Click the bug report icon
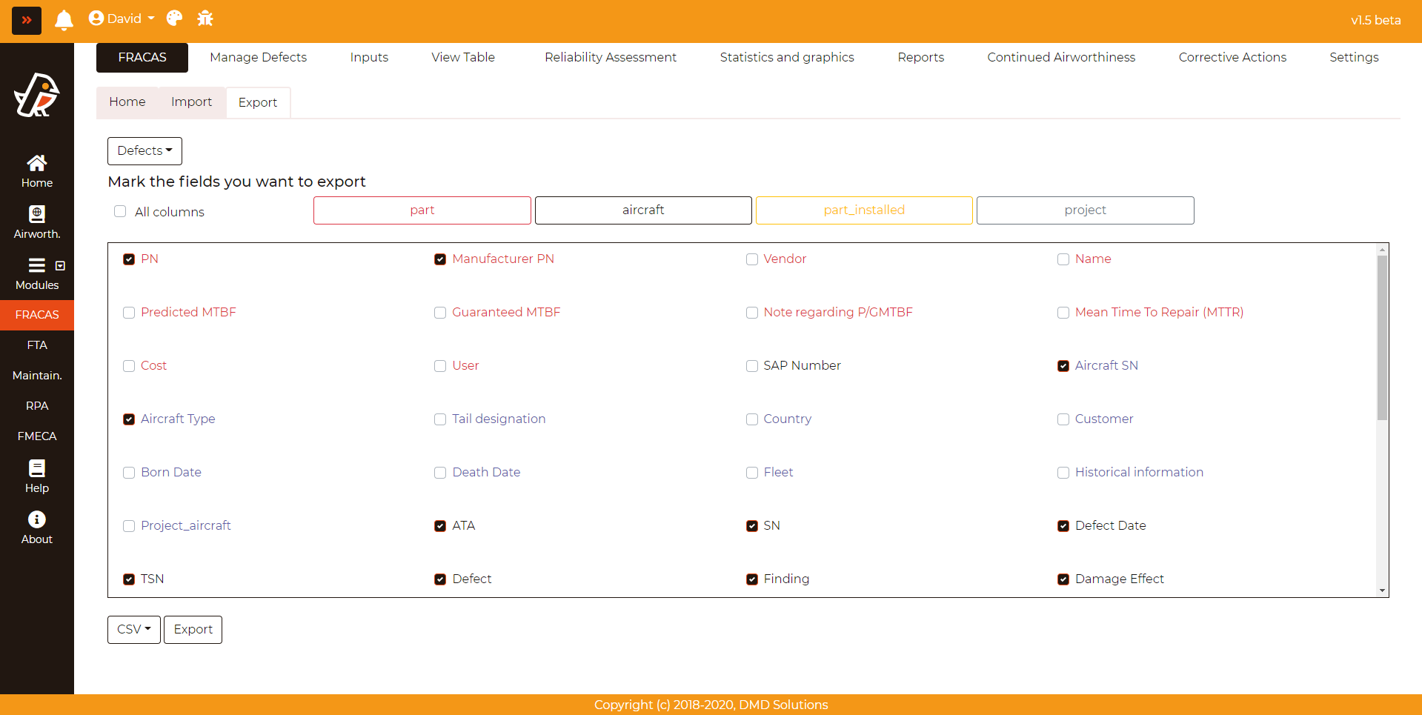The width and height of the screenshot is (1422, 715). point(205,19)
